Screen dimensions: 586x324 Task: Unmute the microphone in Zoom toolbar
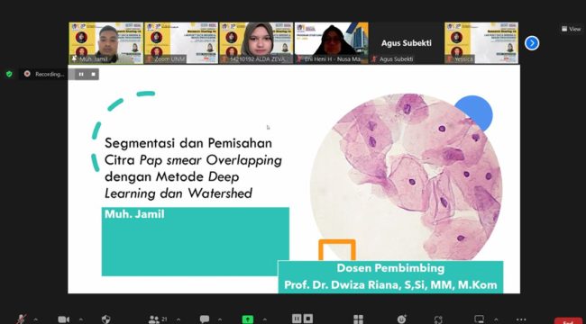(x=21, y=319)
